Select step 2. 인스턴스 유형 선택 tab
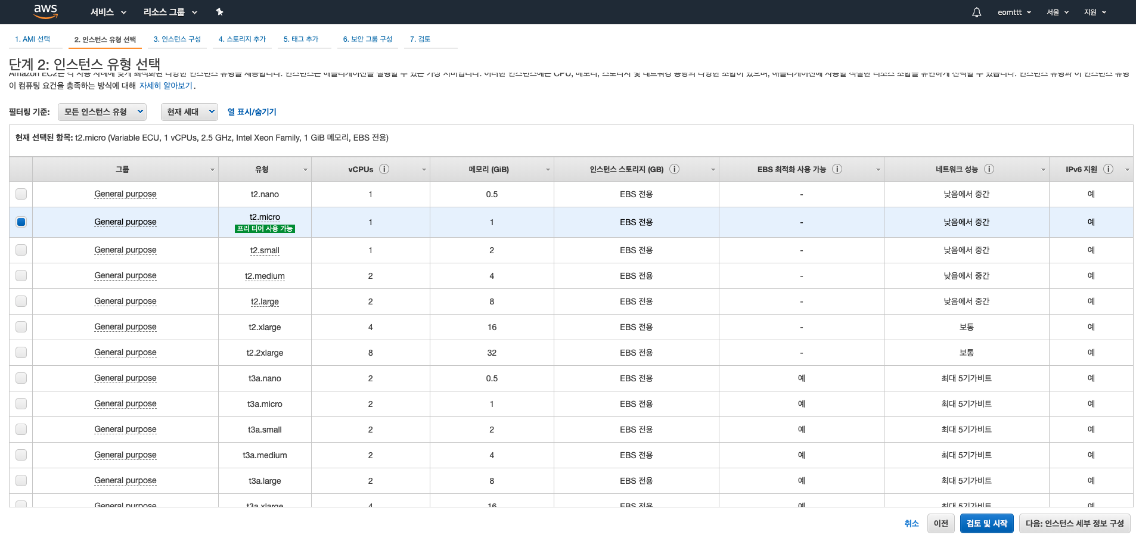Image resolution: width=1136 pixels, height=538 pixels. point(105,39)
